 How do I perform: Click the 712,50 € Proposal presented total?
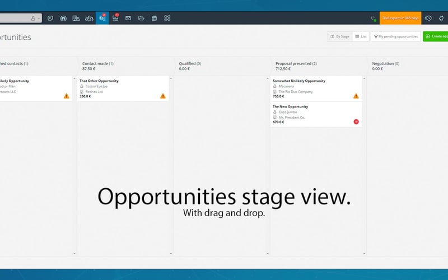pyautogui.click(x=283, y=69)
